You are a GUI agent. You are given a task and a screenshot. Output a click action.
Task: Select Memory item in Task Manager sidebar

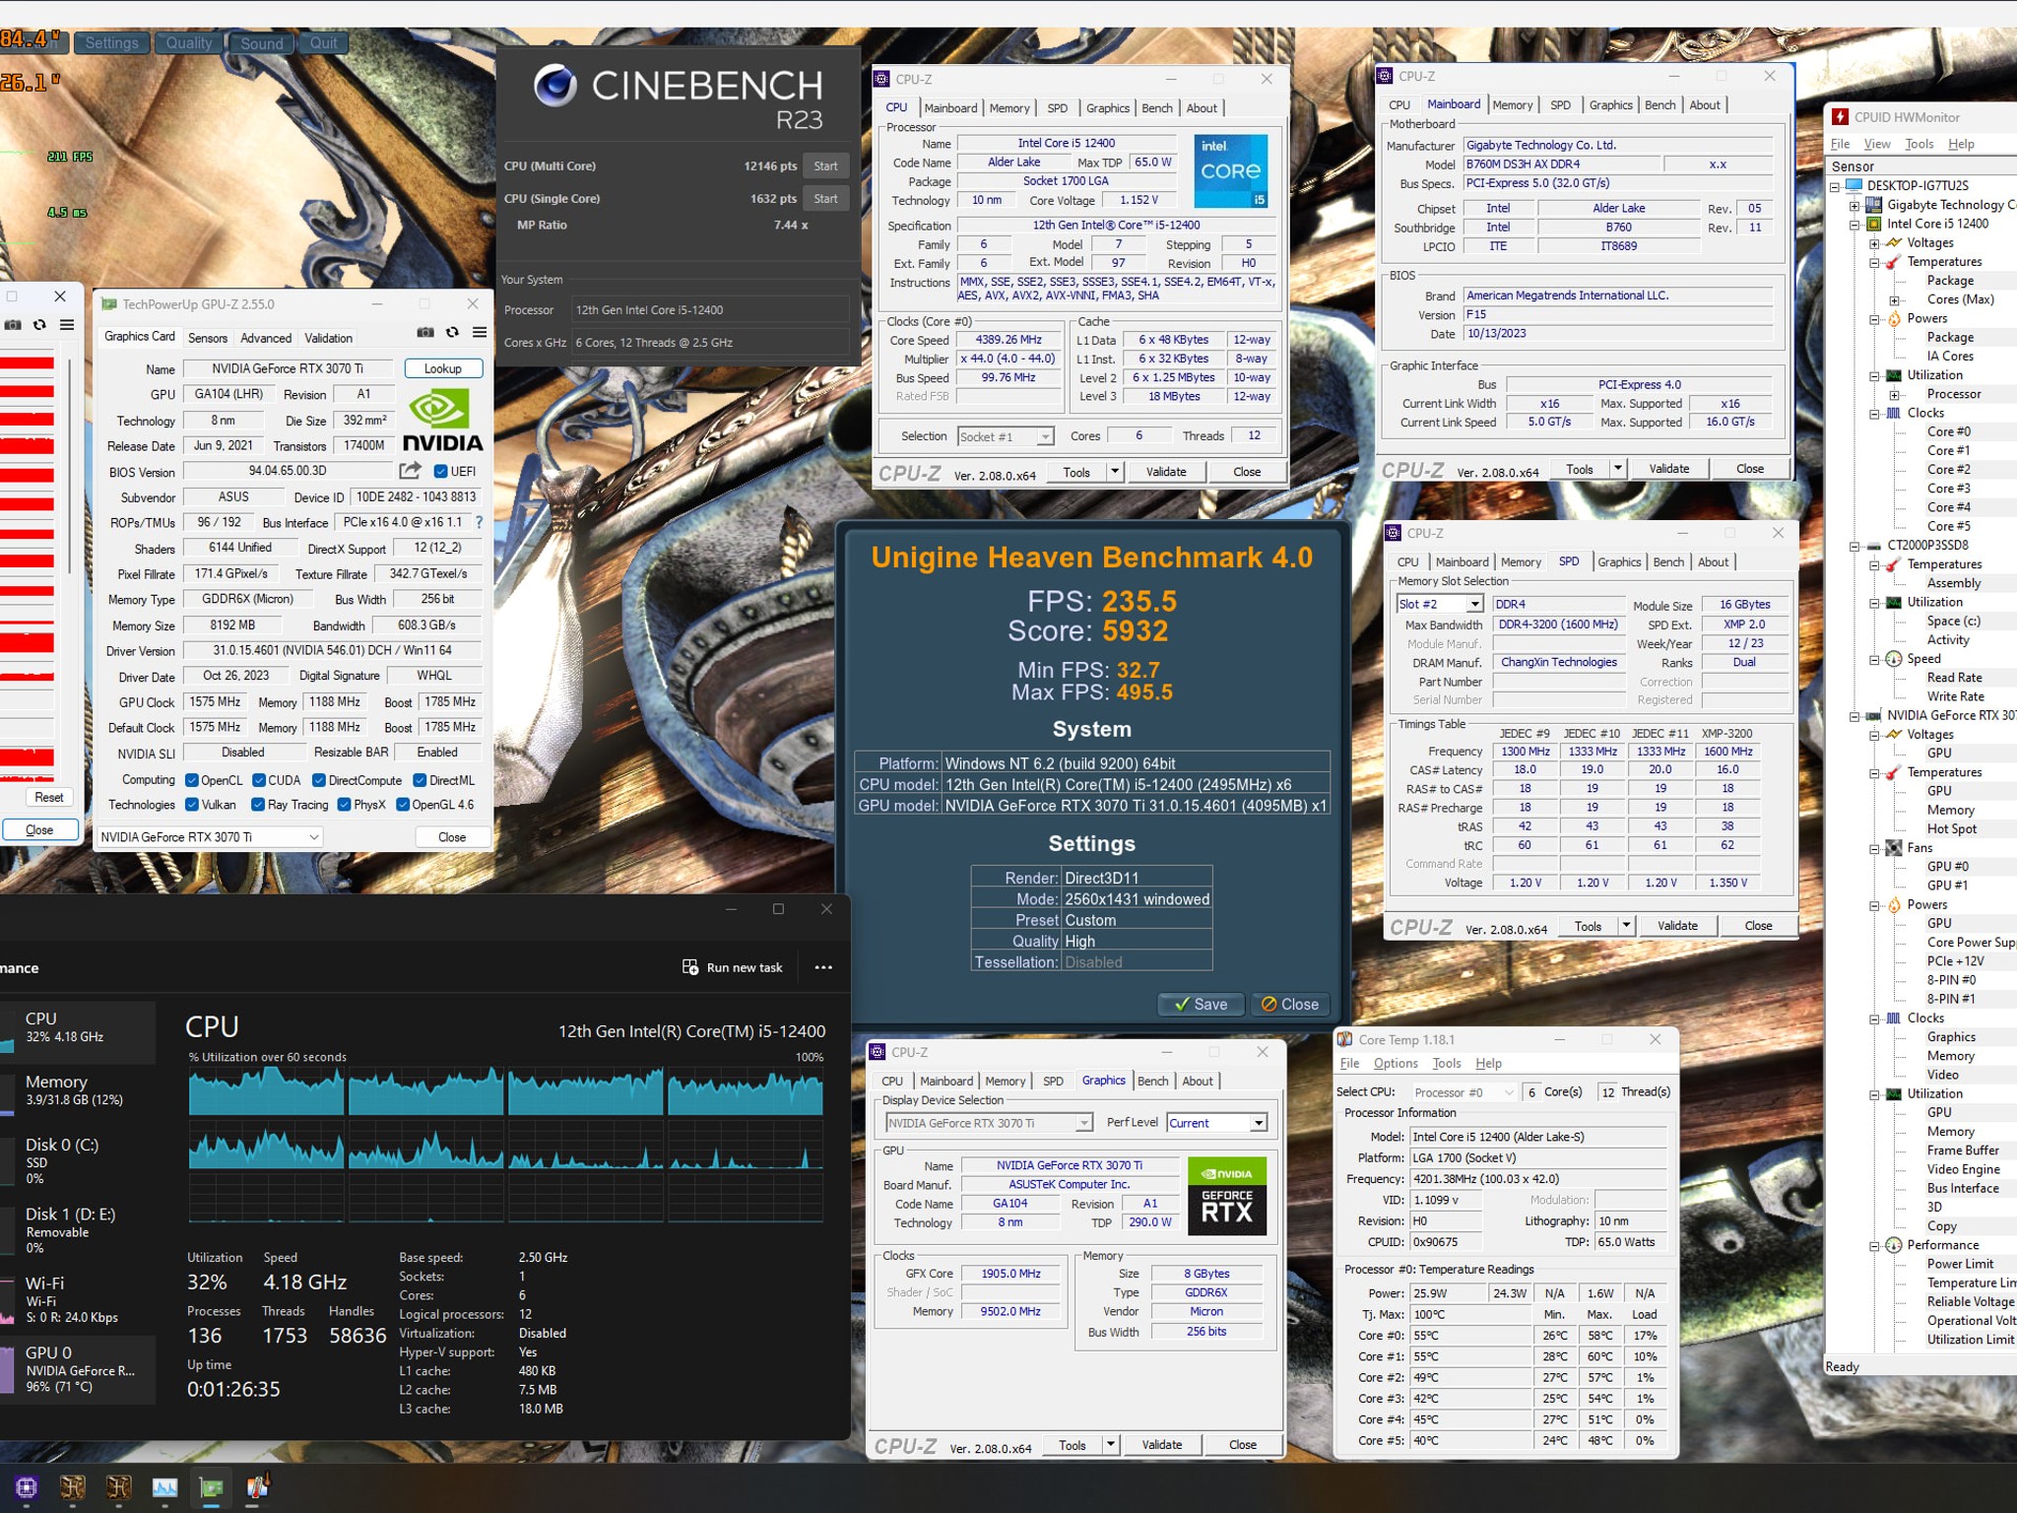(78, 1090)
